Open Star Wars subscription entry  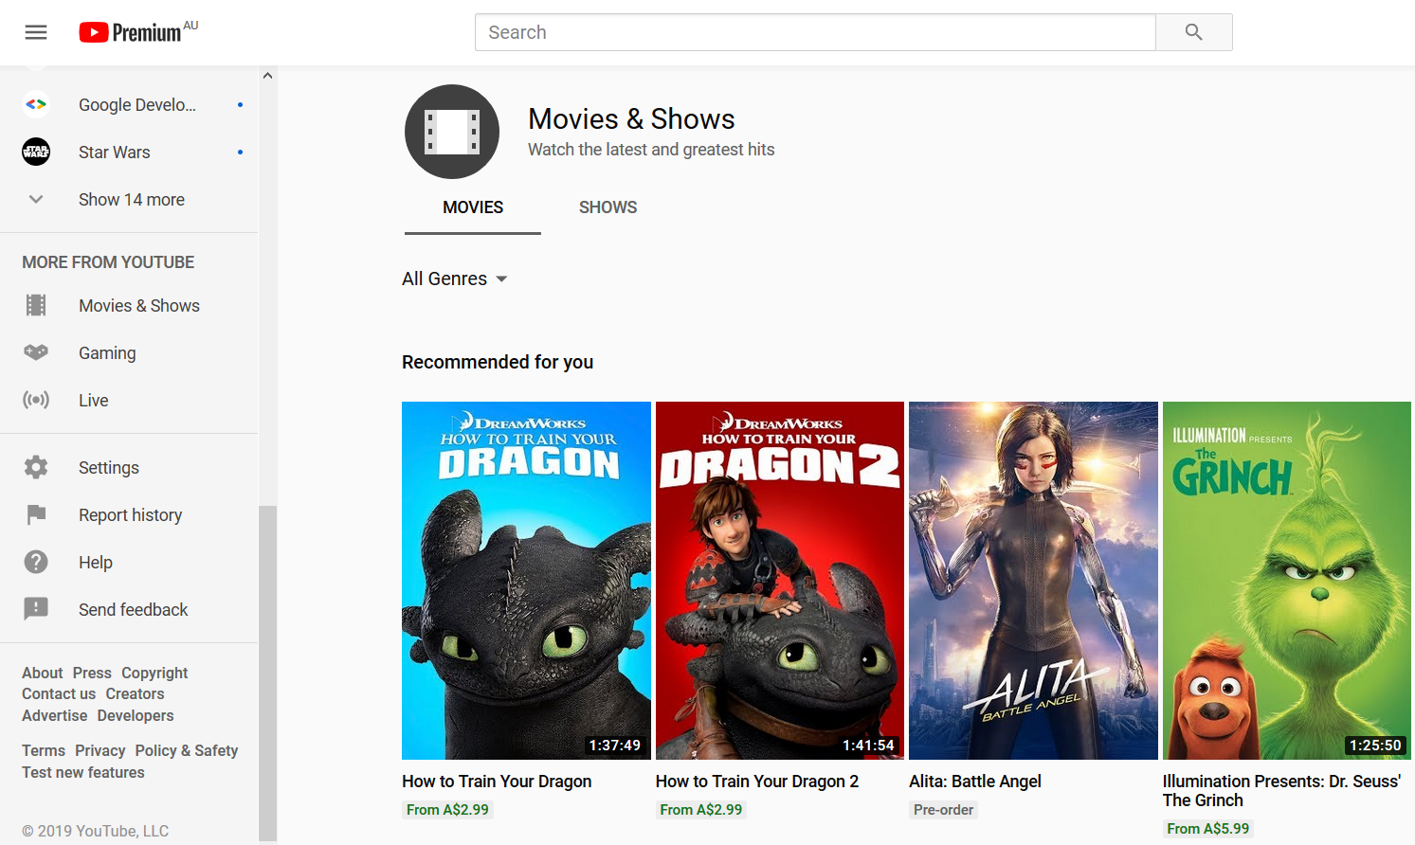click(129, 152)
